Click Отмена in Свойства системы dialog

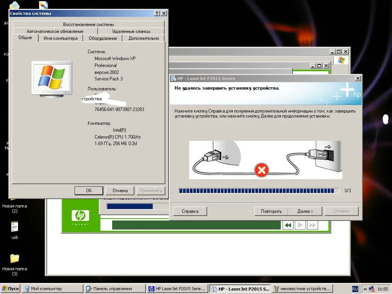(120, 191)
